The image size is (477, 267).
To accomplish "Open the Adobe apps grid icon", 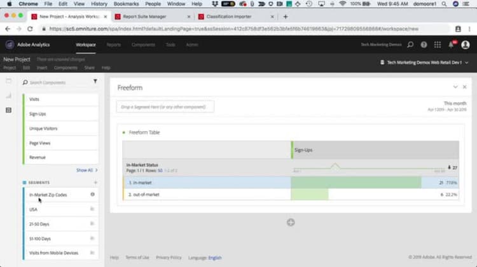I will click(438, 45).
